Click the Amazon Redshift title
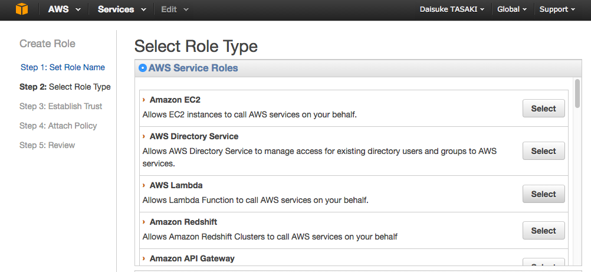 coord(183,222)
